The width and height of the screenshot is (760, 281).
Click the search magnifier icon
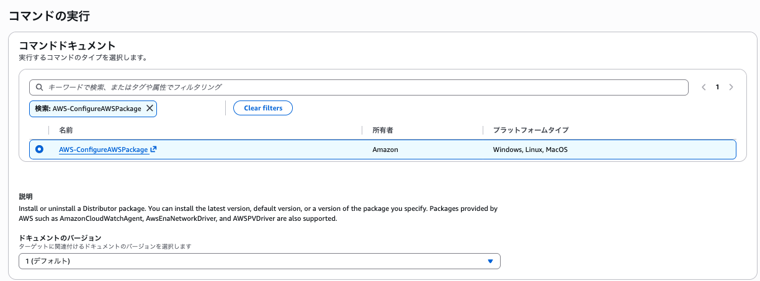(39, 87)
